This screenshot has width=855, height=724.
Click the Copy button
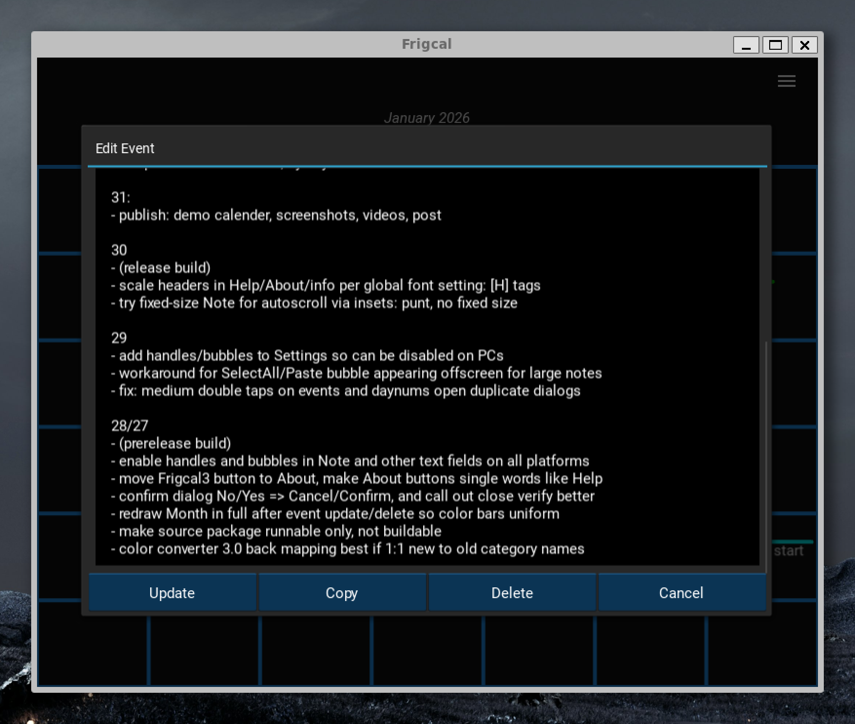[x=342, y=593]
